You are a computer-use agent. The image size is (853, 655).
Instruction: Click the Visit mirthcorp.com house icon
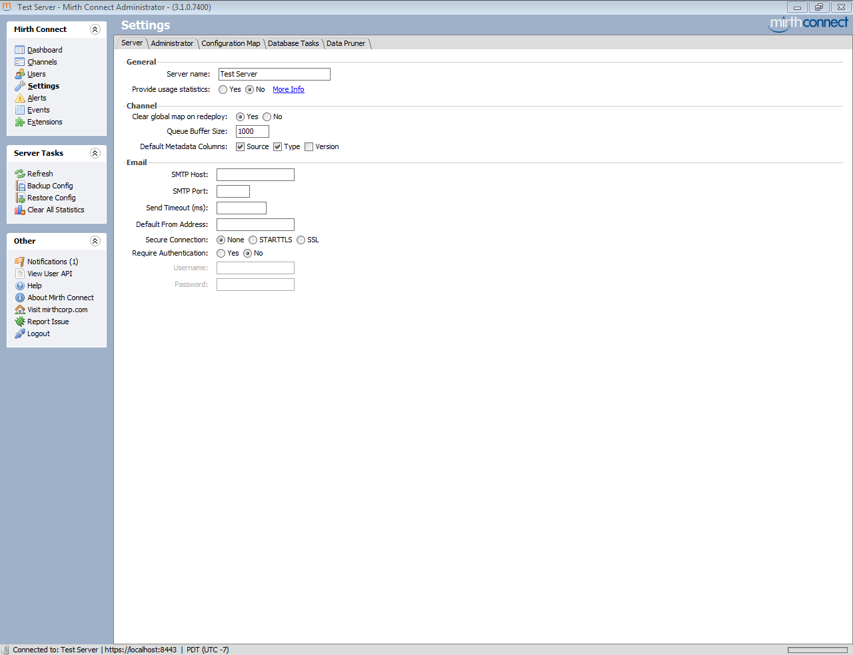click(20, 310)
